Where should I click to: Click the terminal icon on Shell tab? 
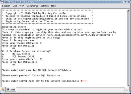pos(8,89)
